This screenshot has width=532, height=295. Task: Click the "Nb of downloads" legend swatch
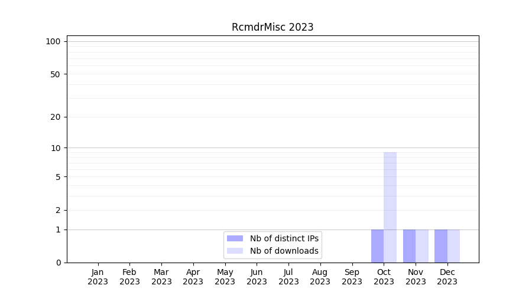[235, 251]
